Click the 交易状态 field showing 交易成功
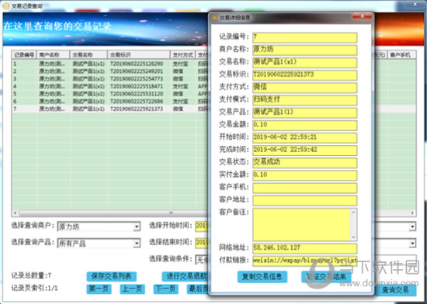The height and width of the screenshot is (304, 427). coord(305,163)
